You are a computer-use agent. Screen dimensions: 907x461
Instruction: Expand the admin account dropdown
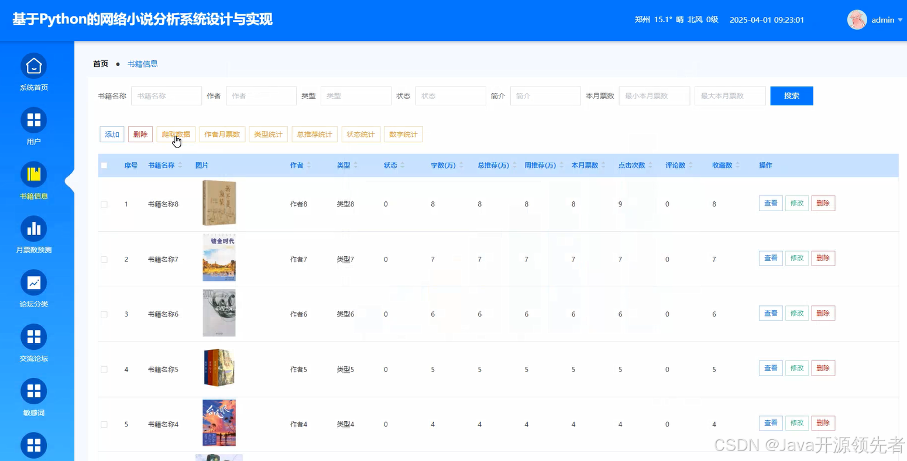(901, 19)
